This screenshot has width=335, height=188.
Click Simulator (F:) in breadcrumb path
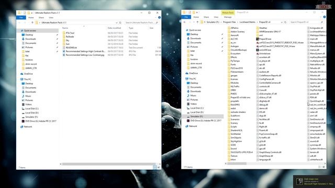pos(213,22)
